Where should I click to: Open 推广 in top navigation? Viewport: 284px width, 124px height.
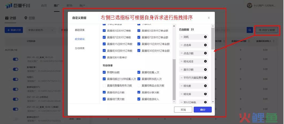click(57, 6)
